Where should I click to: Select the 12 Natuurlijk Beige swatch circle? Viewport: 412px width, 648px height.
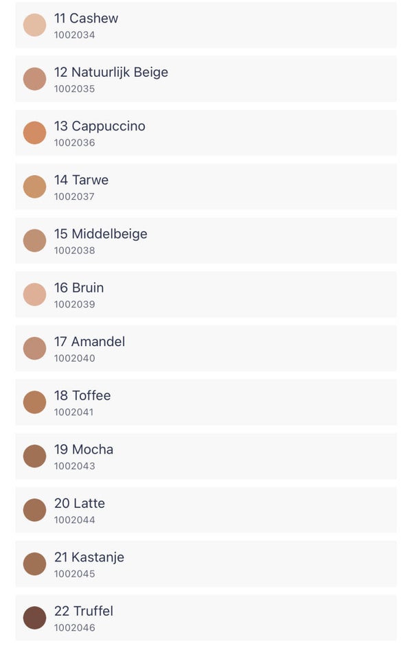34,79
